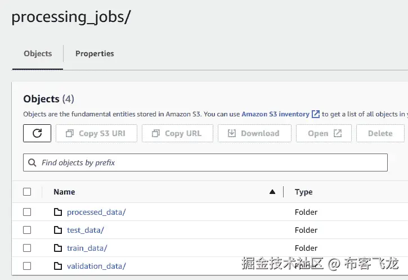The width and height of the screenshot is (408, 280).
Task: Click external link icon after Amazon S3 inventory
Action: [315, 114]
